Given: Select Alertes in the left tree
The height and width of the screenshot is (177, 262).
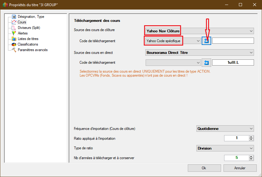Looking at the screenshot, I should (x=22, y=33).
